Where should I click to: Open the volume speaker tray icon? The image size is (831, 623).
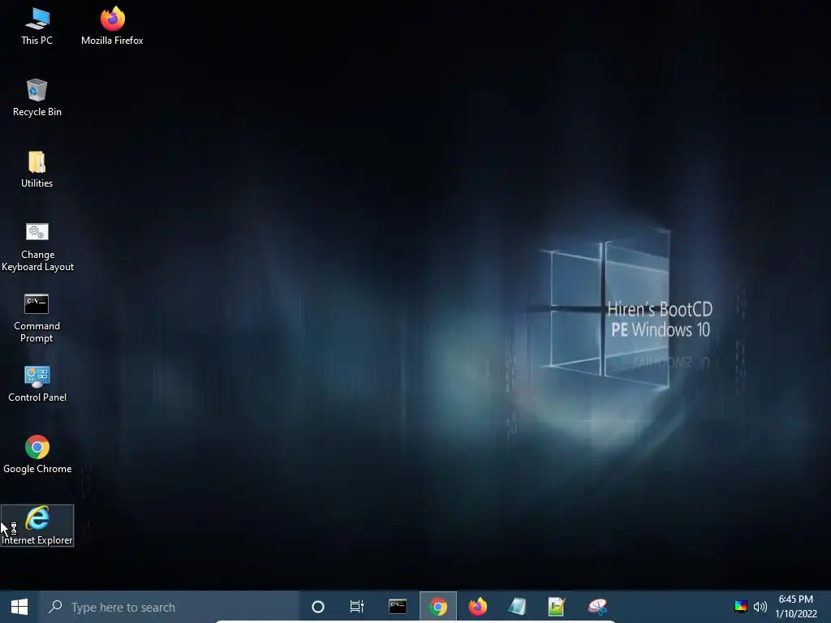[x=760, y=607]
